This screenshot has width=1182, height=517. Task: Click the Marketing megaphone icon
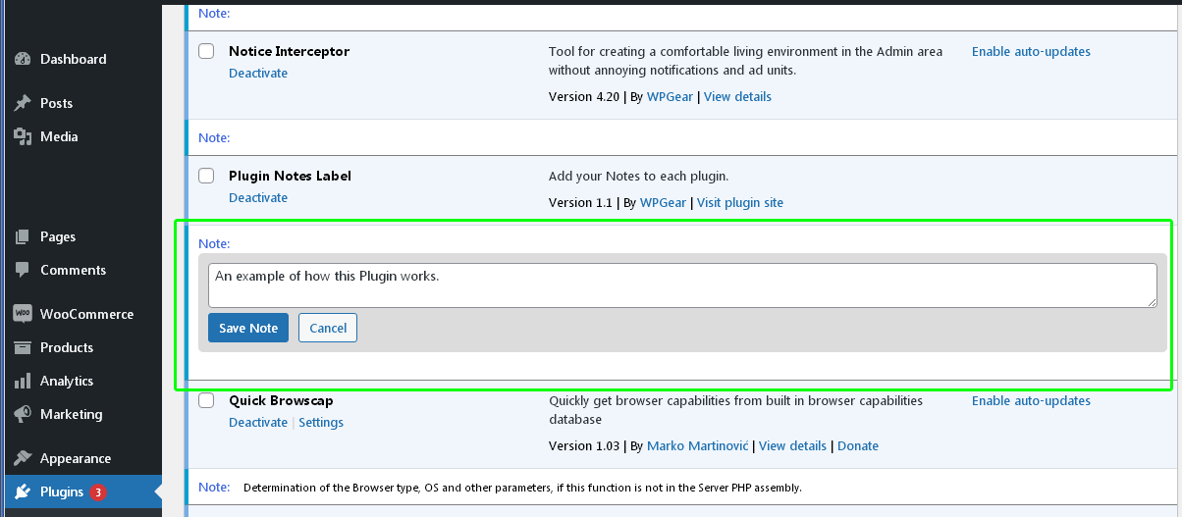click(23, 414)
